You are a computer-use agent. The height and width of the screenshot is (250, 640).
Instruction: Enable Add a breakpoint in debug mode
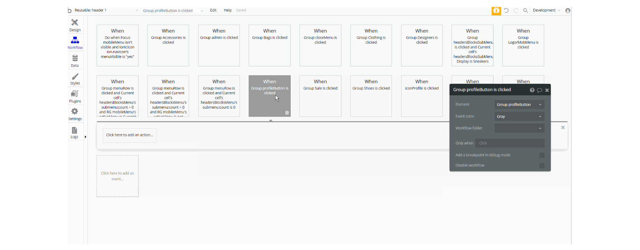(x=542, y=155)
